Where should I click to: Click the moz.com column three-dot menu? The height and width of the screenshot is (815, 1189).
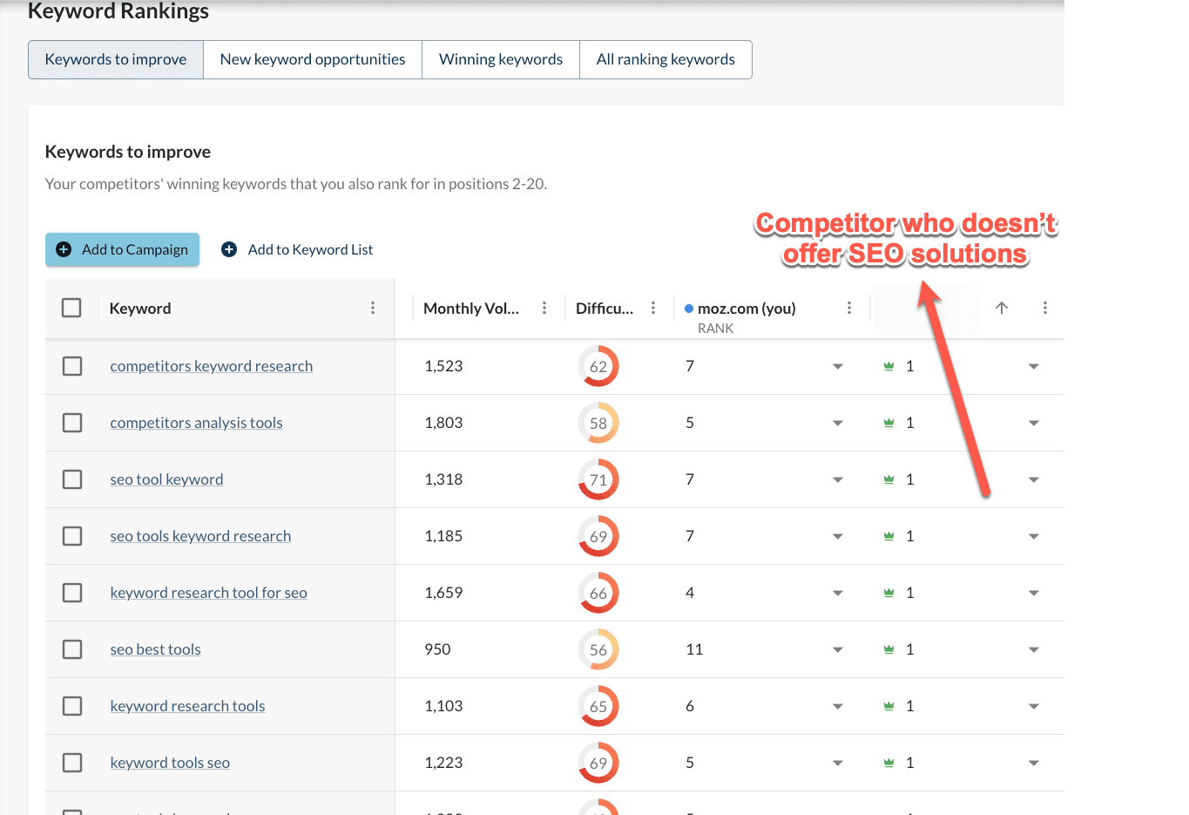[x=849, y=308]
